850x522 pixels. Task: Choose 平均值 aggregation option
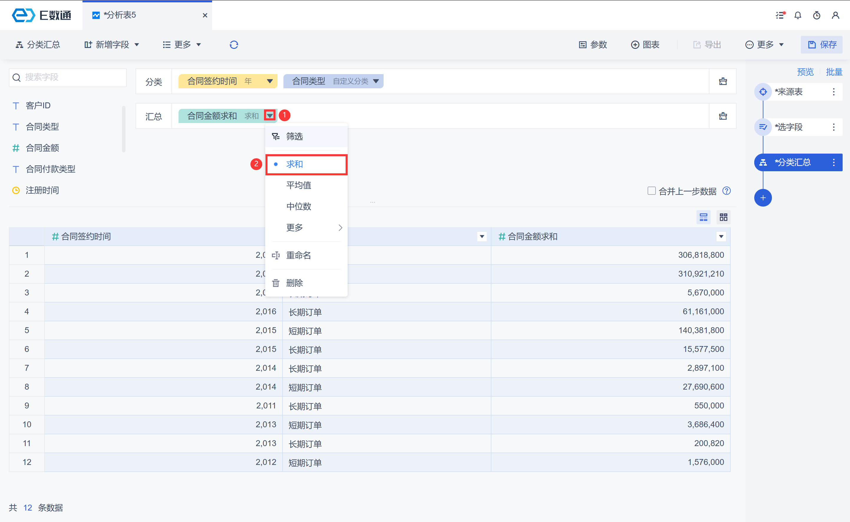[299, 185]
